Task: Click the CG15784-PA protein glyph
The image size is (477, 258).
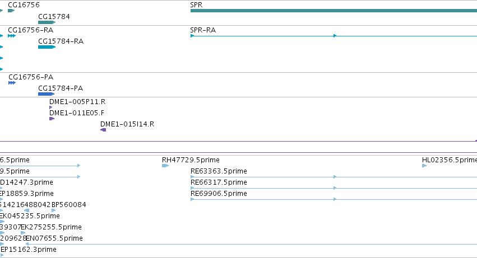Action: point(46,94)
